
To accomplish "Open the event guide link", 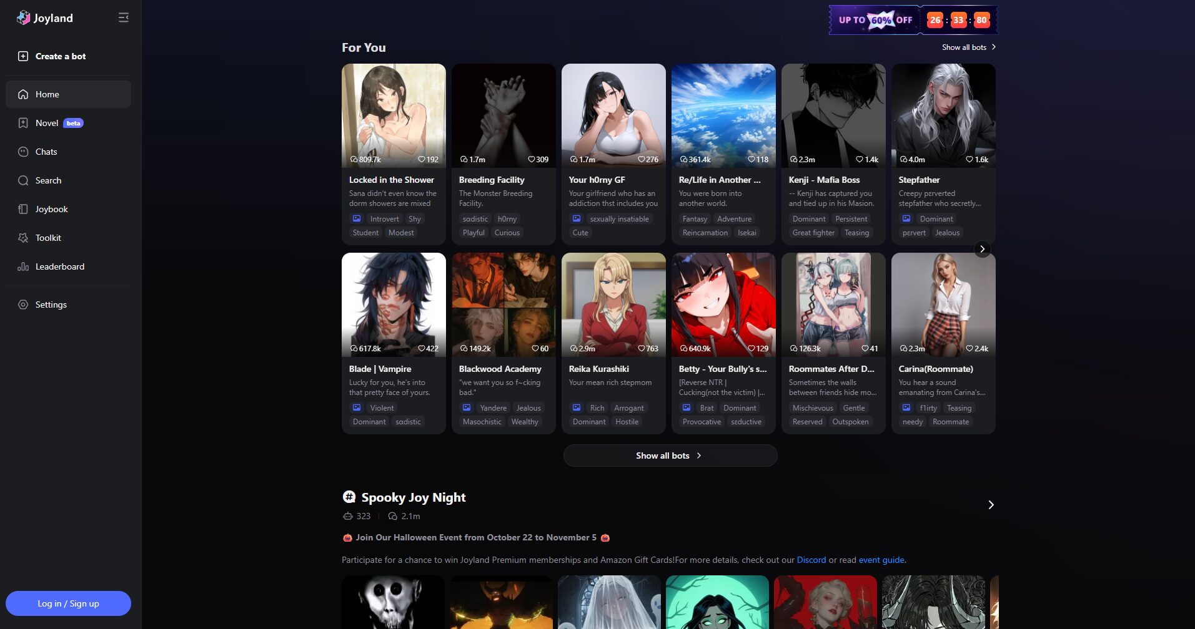I will [881, 560].
